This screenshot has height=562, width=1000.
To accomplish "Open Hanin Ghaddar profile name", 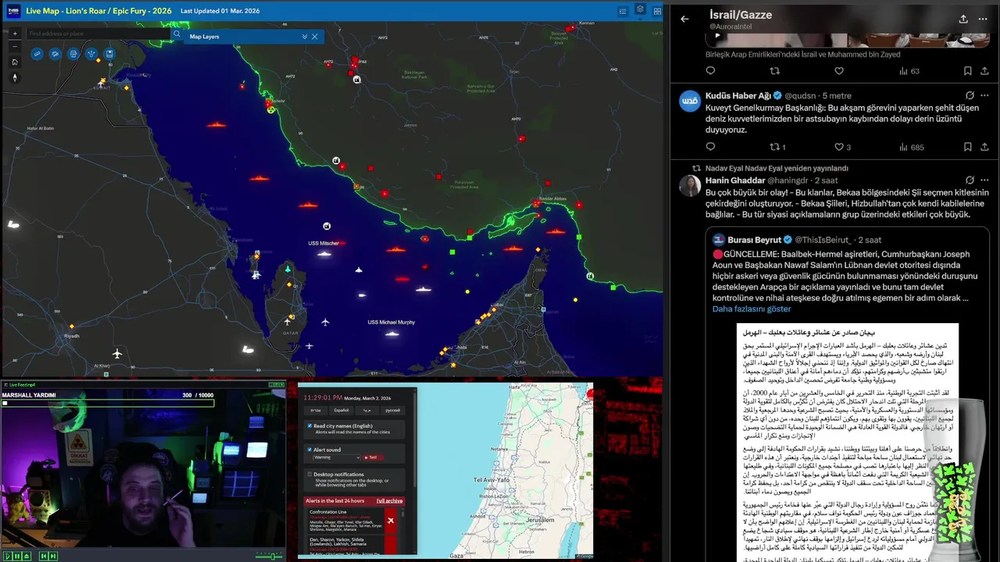I will click(x=735, y=180).
